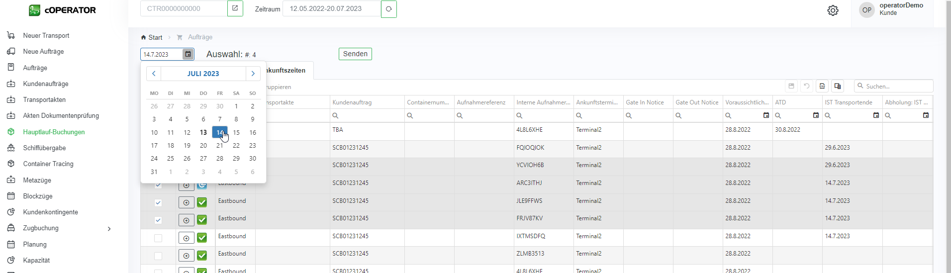Click the Senden button

[355, 54]
